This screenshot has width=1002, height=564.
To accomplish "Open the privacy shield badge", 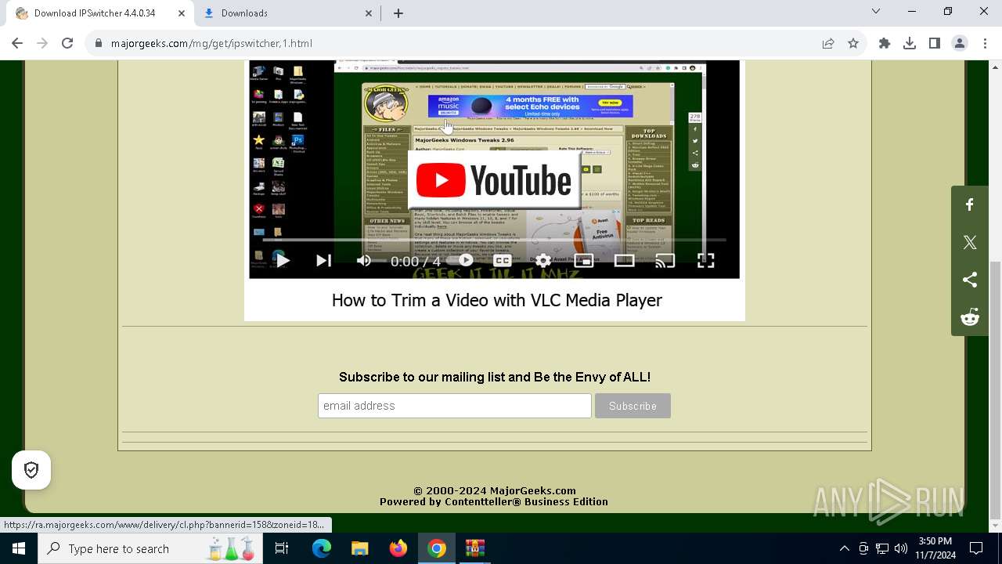I will [x=31, y=470].
